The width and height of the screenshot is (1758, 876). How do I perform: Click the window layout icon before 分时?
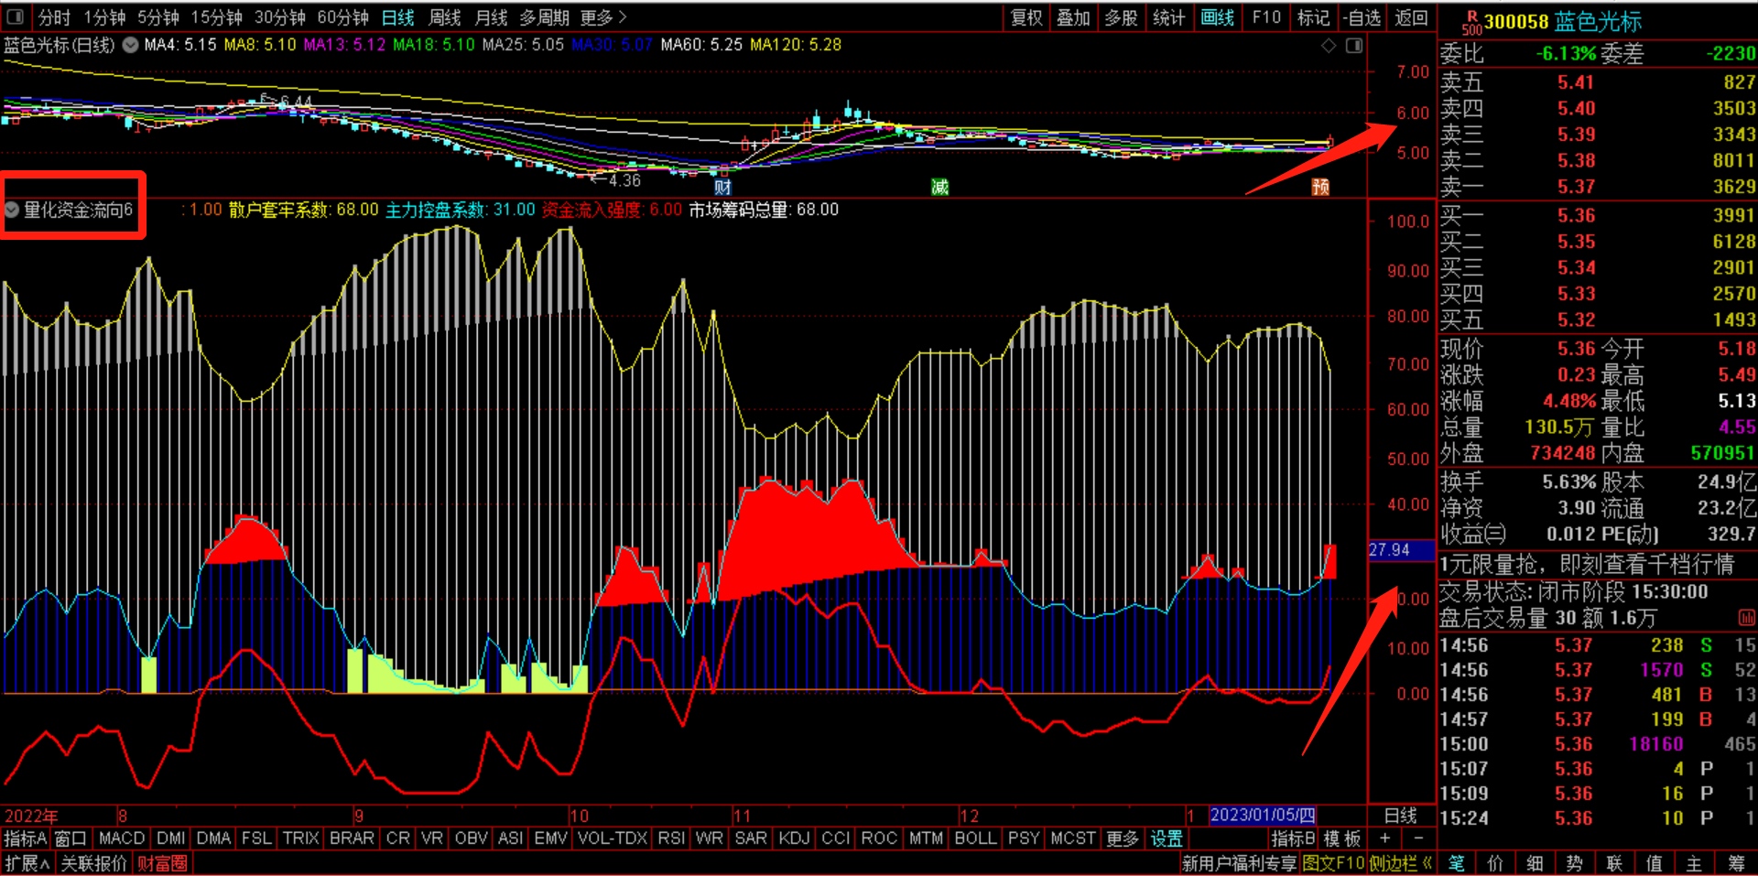[15, 16]
